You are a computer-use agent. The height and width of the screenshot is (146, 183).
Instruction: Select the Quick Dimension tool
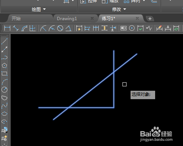[79, 28]
